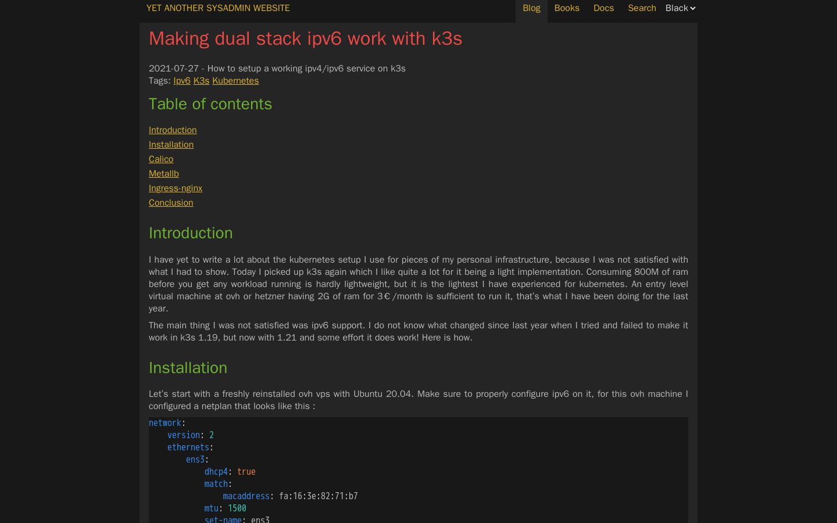This screenshot has height=523, width=837.
Task: Open the K3s tag link
Action: point(201,81)
